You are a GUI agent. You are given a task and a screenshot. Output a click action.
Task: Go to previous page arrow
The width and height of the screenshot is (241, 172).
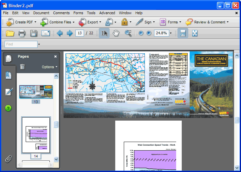tap(60, 33)
